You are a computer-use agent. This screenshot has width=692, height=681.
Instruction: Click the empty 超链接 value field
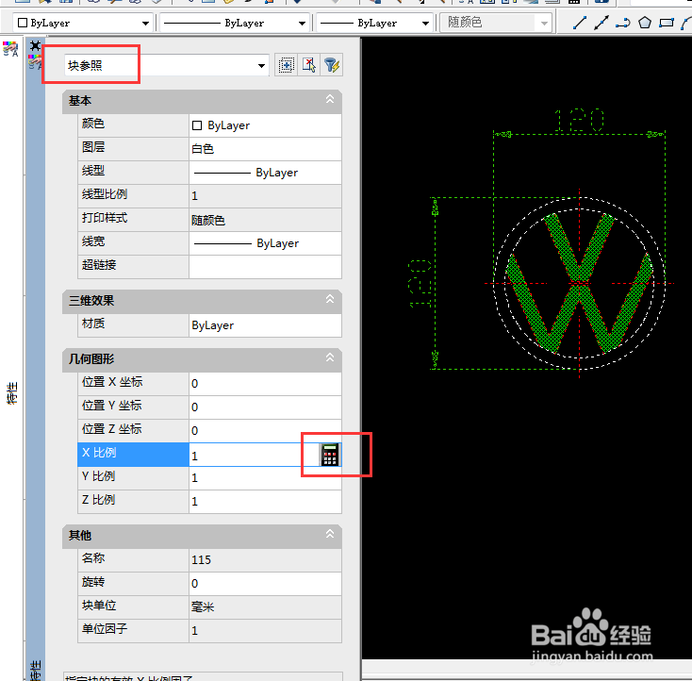click(265, 267)
